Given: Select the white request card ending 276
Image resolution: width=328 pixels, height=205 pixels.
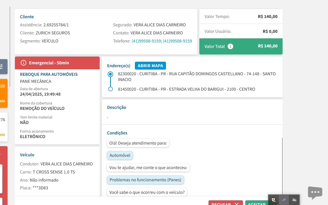Looking at the screenshot, I should [3, 127].
